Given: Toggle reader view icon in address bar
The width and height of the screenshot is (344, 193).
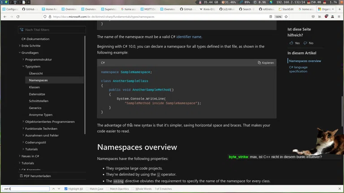Looking at the screenshot, I should tap(271, 17).
